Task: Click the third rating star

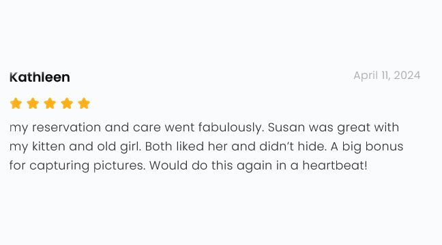Action: coord(50,103)
